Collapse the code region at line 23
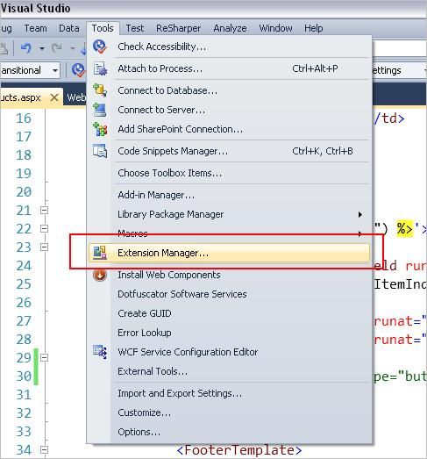Image resolution: width=427 pixels, height=459 pixels. point(44,247)
